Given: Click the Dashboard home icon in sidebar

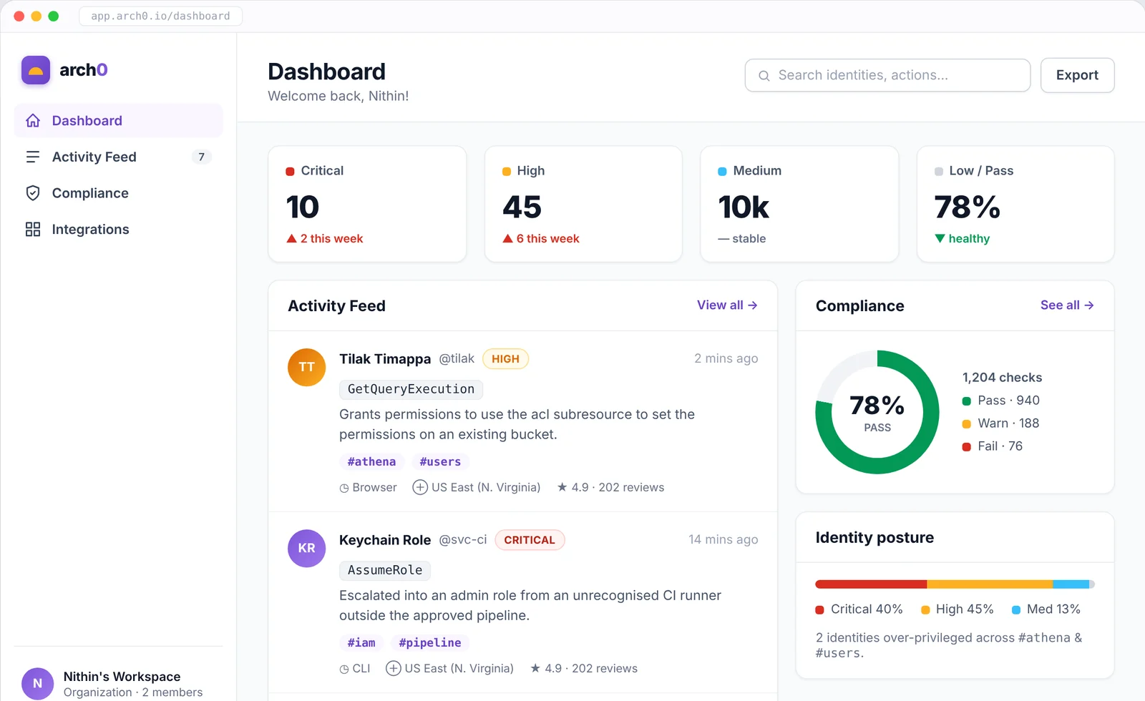Looking at the screenshot, I should pos(33,121).
